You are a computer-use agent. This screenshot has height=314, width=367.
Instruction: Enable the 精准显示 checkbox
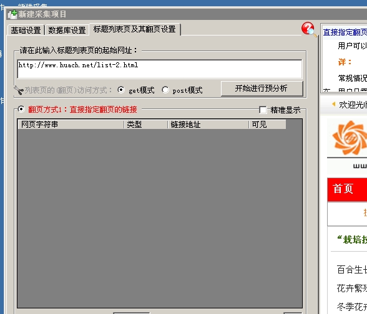[263, 110]
